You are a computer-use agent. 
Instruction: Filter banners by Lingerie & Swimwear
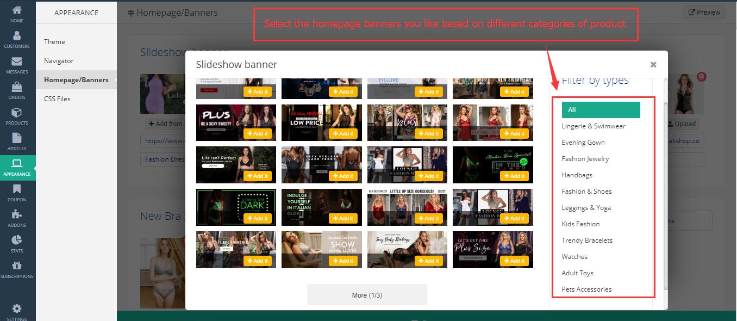[594, 126]
